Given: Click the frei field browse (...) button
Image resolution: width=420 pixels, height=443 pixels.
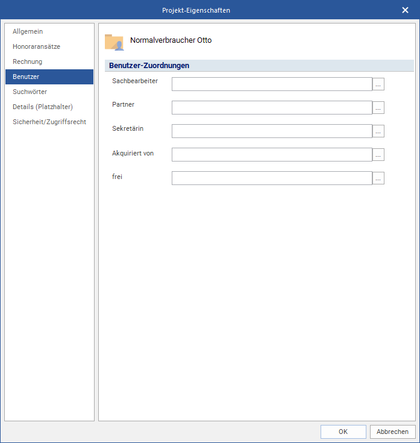Looking at the screenshot, I should pos(378,178).
